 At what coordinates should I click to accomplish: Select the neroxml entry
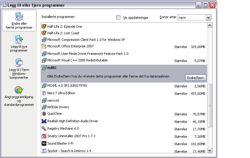(x=124, y=100)
